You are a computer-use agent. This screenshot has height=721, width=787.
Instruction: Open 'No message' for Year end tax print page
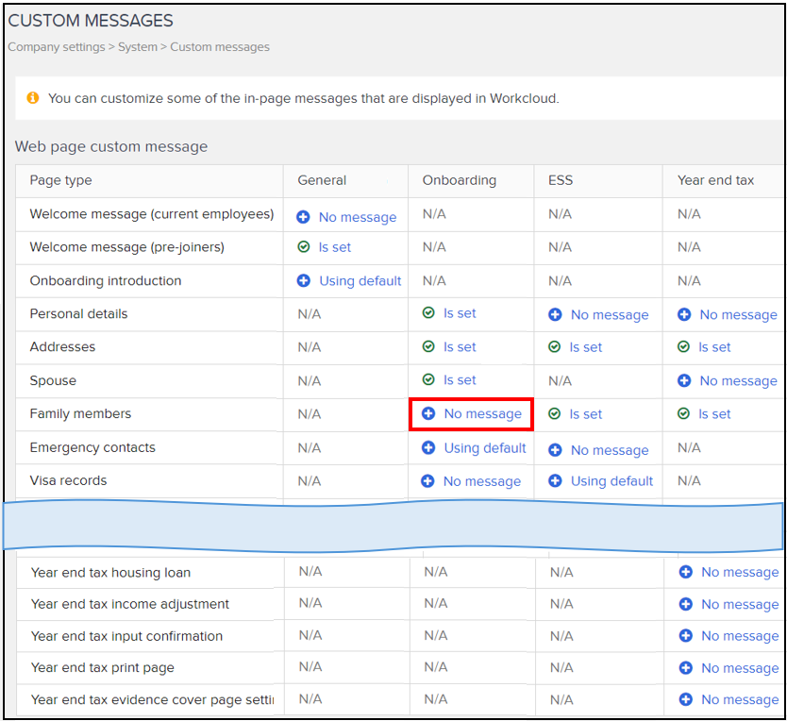[x=740, y=668]
